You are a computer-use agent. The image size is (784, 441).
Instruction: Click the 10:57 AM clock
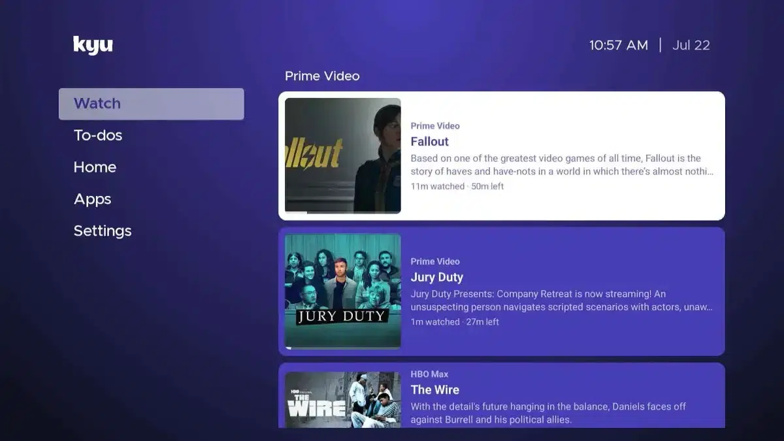(x=619, y=45)
